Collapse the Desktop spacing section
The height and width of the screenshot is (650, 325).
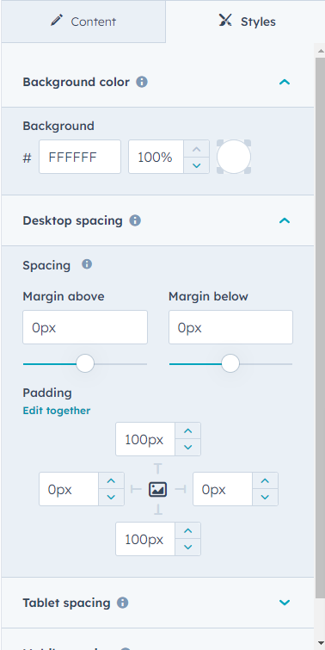(x=285, y=220)
